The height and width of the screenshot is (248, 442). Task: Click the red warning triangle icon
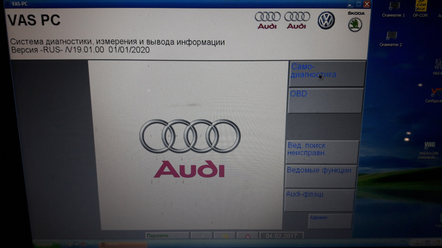coord(248,236)
